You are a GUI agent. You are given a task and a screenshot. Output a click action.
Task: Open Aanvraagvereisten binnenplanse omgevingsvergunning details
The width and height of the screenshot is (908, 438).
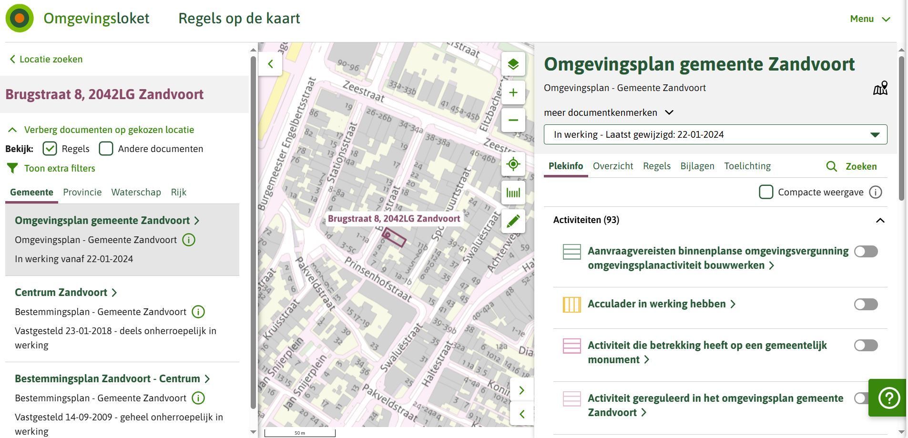pos(718,258)
